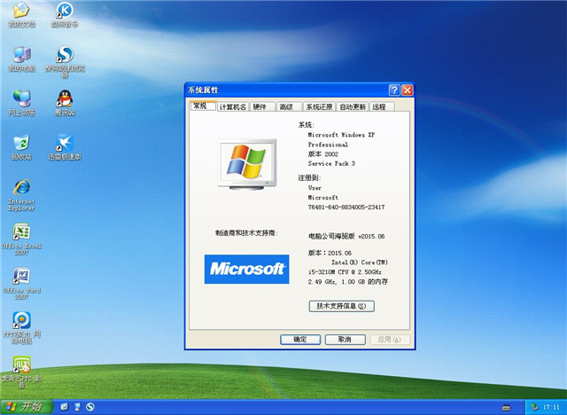Open the 远程 tab

(x=379, y=106)
